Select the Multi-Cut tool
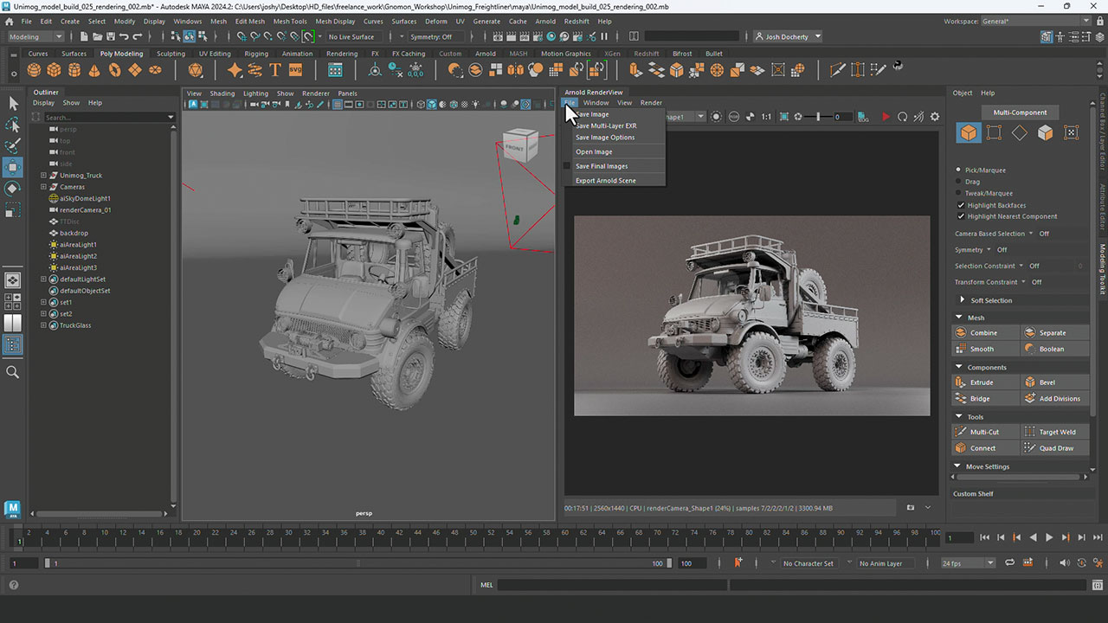The width and height of the screenshot is (1108, 623). 983,432
